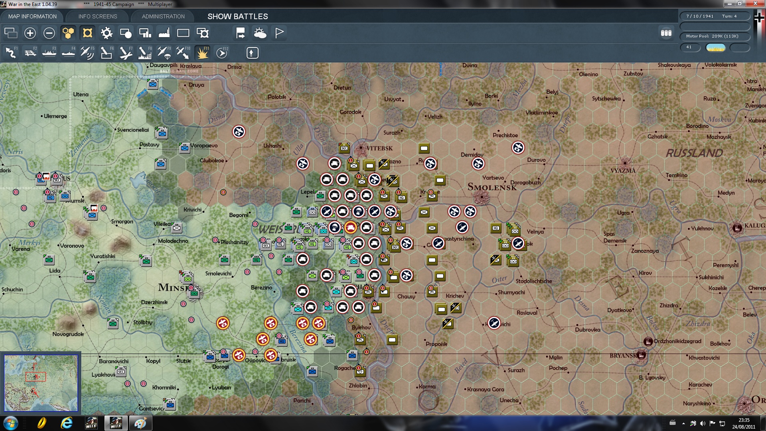Zoom out of the map
766x431 pixels.
pos(49,33)
